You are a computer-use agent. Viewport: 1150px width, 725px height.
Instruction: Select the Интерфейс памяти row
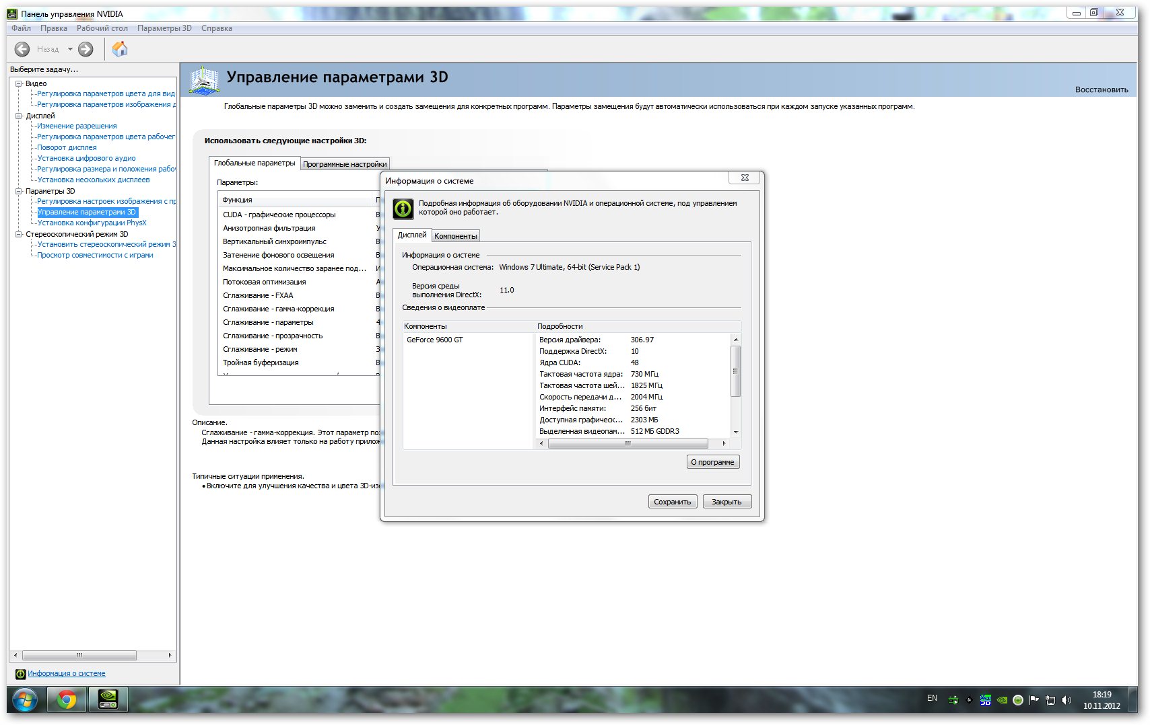pos(633,408)
